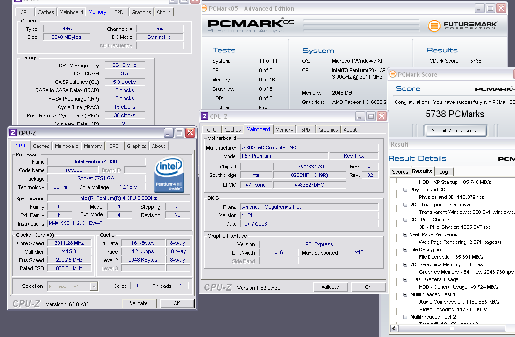
Task: Switch to Scores tab in Result Details
Action: click(x=400, y=171)
